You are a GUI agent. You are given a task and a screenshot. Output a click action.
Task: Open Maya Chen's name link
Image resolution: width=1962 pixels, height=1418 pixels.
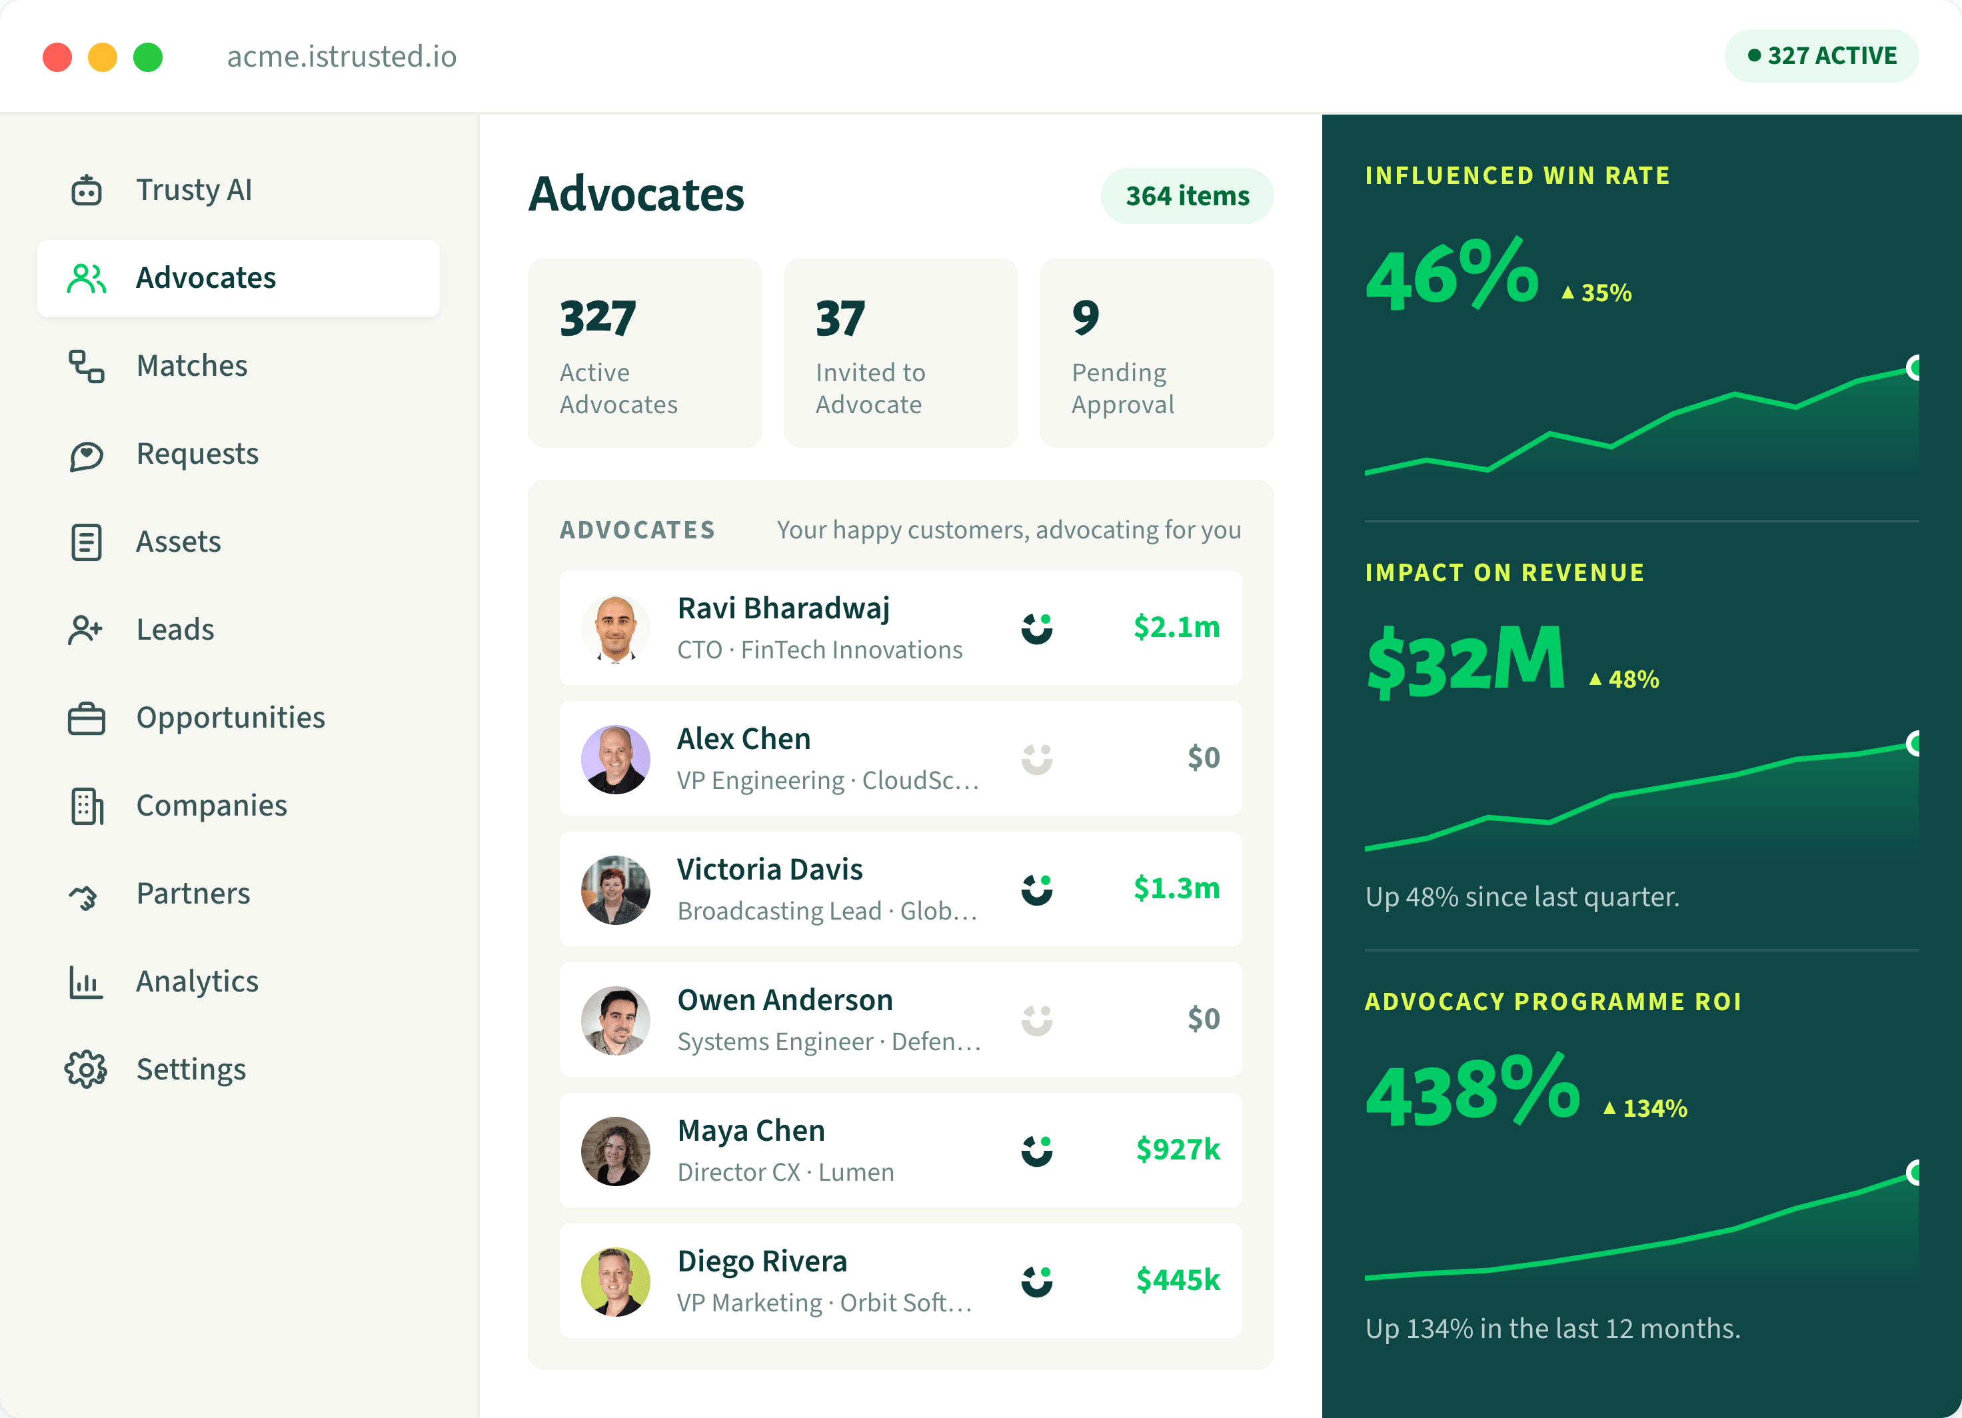[751, 1131]
